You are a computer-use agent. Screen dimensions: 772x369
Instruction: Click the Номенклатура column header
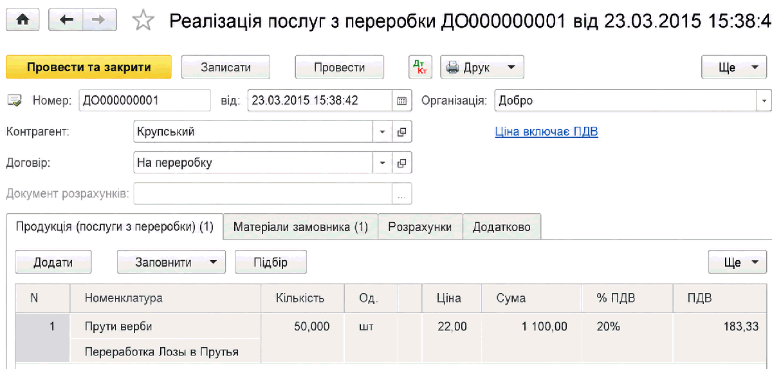[x=165, y=298]
